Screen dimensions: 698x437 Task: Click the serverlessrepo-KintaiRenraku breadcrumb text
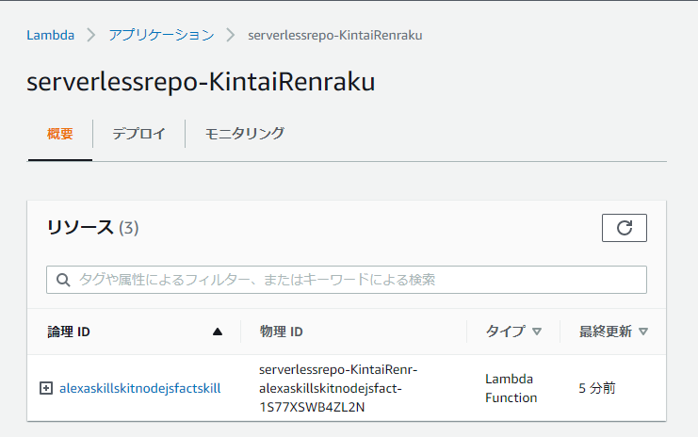[335, 35]
